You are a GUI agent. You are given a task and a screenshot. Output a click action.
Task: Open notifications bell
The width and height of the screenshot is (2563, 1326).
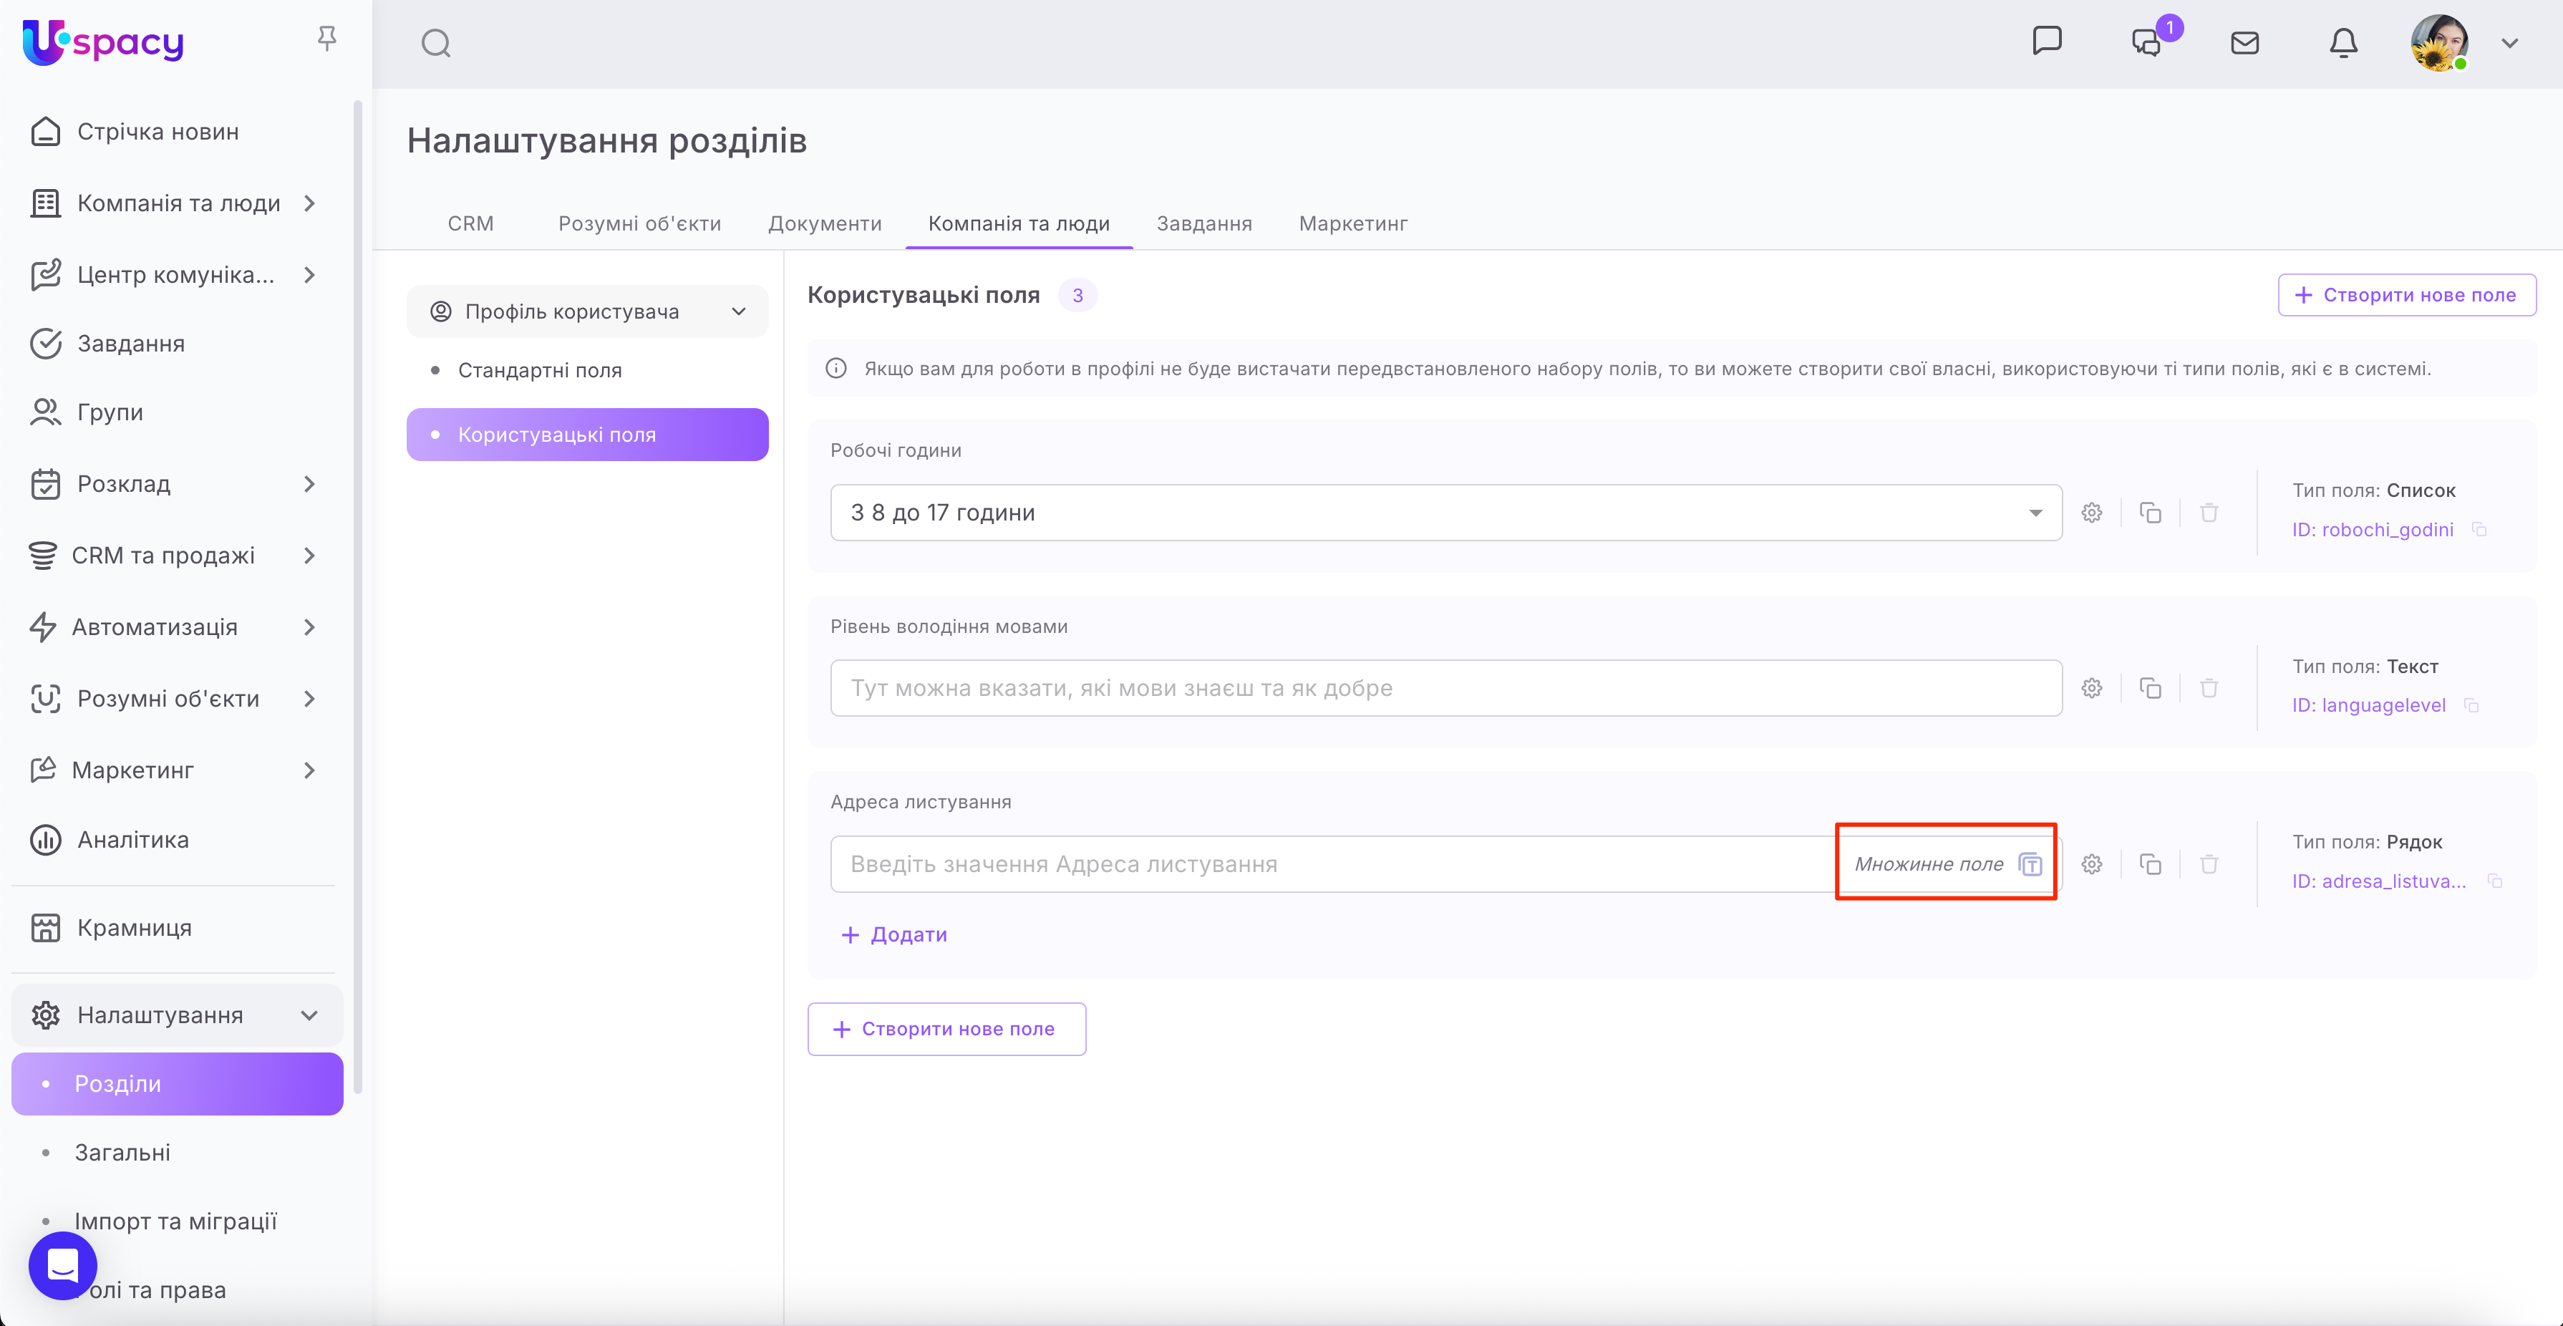2343,43
